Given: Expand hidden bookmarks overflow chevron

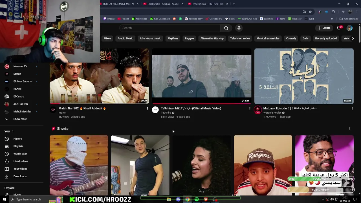Looking at the screenshot, I should (x=332, y=19).
